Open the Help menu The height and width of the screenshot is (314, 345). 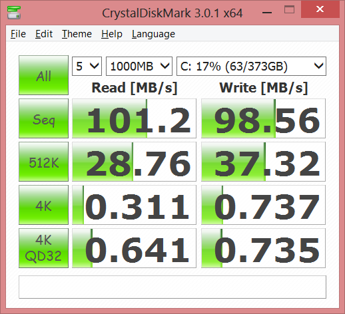pyautogui.click(x=112, y=34)
